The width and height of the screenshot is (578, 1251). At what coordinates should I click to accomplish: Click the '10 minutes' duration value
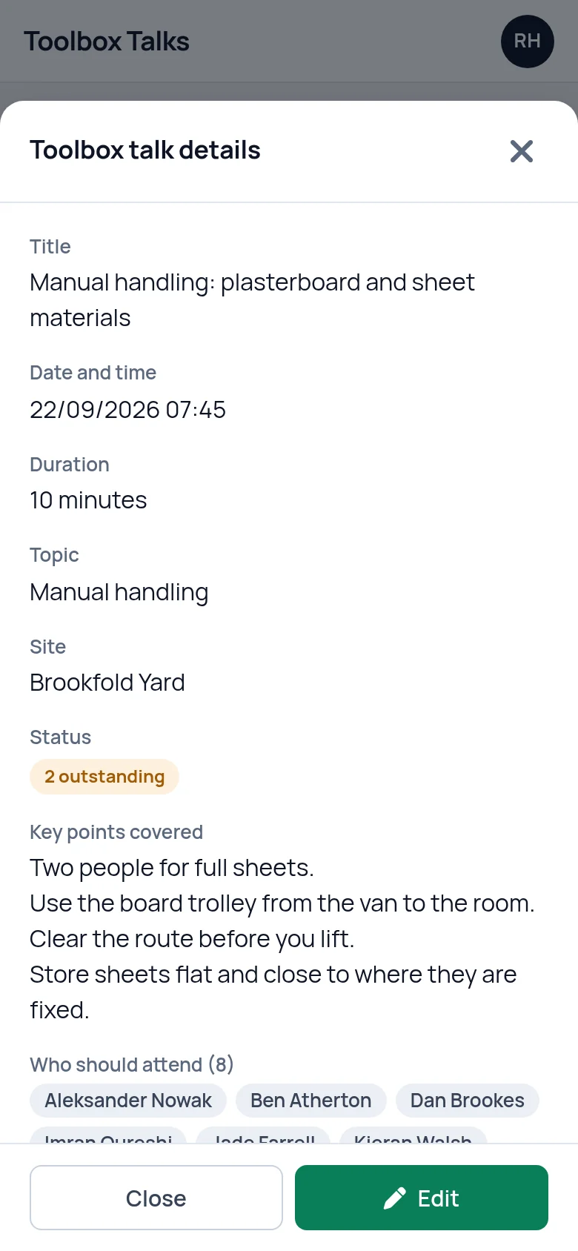[x=88, y=500]
